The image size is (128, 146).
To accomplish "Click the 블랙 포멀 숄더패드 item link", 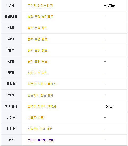I will (x=40, y=17).
